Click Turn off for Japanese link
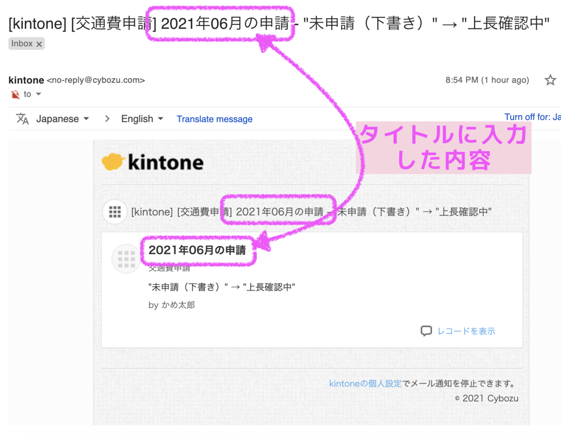Image resolution: width=561 pixels, height=433 pixels. pos(532,117)
